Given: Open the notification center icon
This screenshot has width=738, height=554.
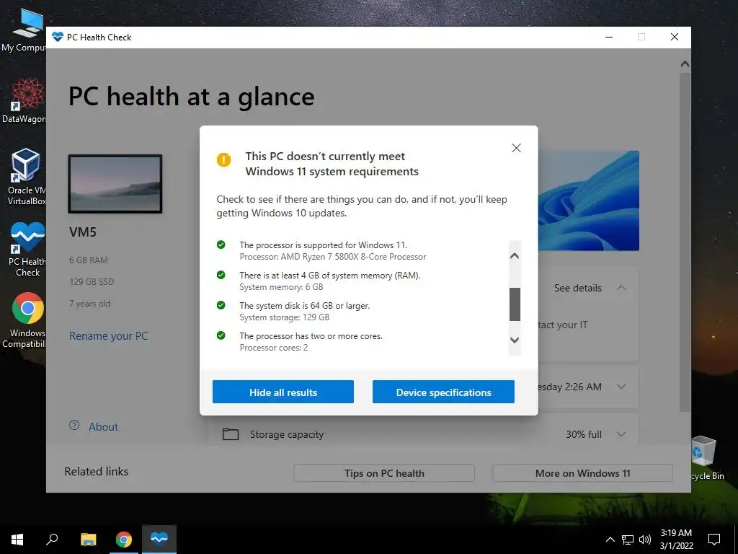Looking at the screenshot, I should [714, 540].
